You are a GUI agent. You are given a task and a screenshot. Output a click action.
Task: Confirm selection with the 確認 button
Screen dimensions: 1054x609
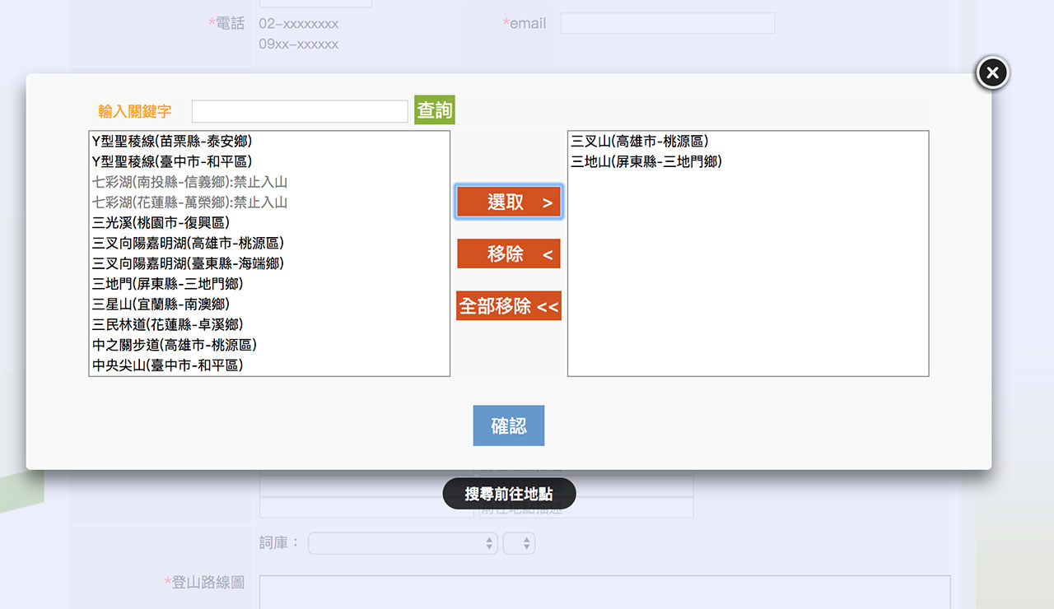508,425
